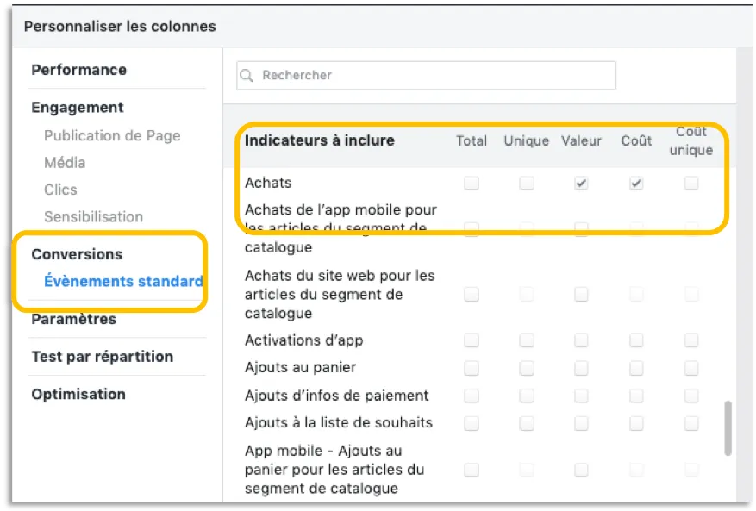
Task: Expand the Engagement category
Action: pos(78,108)
